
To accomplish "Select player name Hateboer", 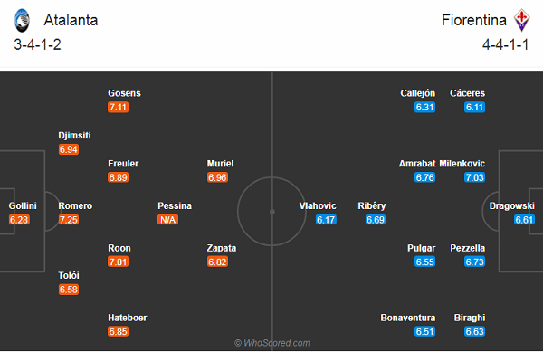I will pos(128,318).
